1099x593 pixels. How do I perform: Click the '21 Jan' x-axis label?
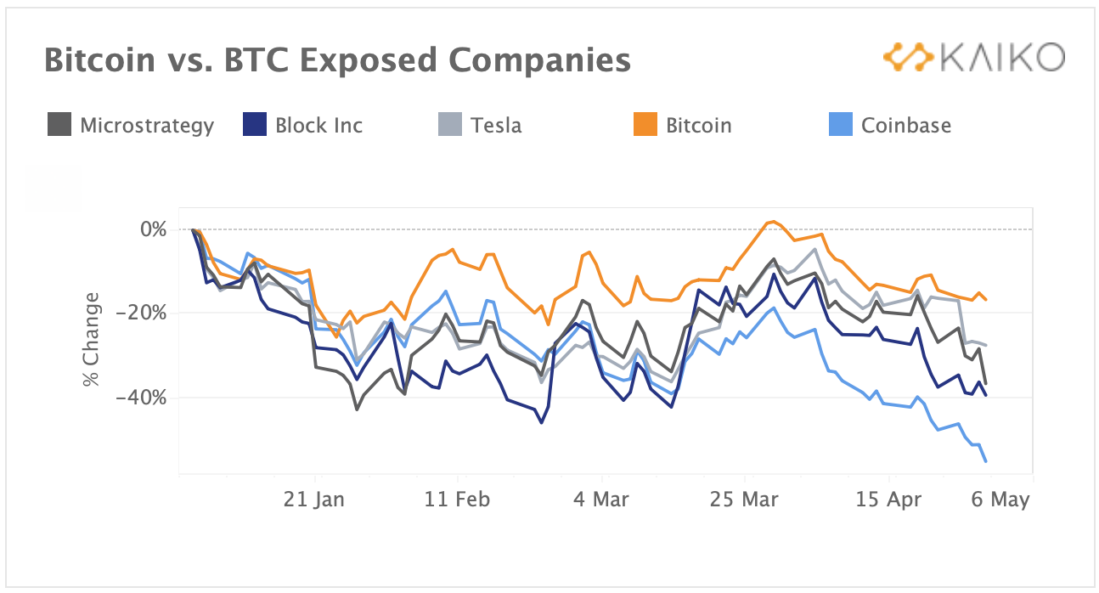314,500
